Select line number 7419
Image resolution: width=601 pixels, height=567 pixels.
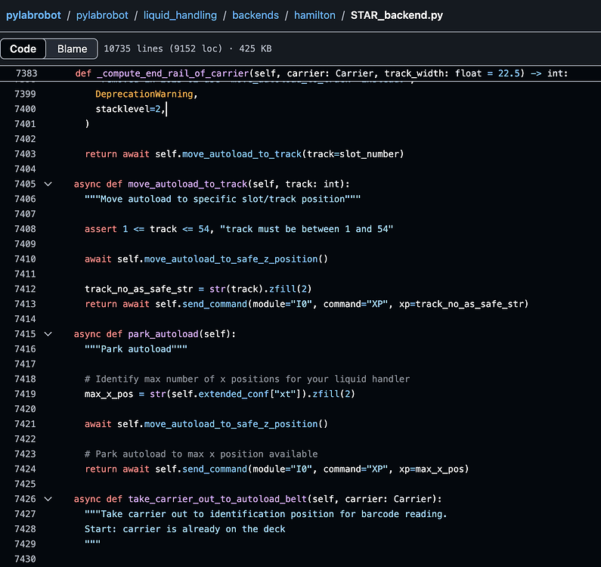[x=25, y=394]
